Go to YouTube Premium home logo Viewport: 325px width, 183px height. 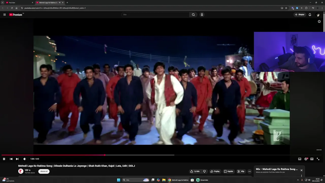pos(16,14)
